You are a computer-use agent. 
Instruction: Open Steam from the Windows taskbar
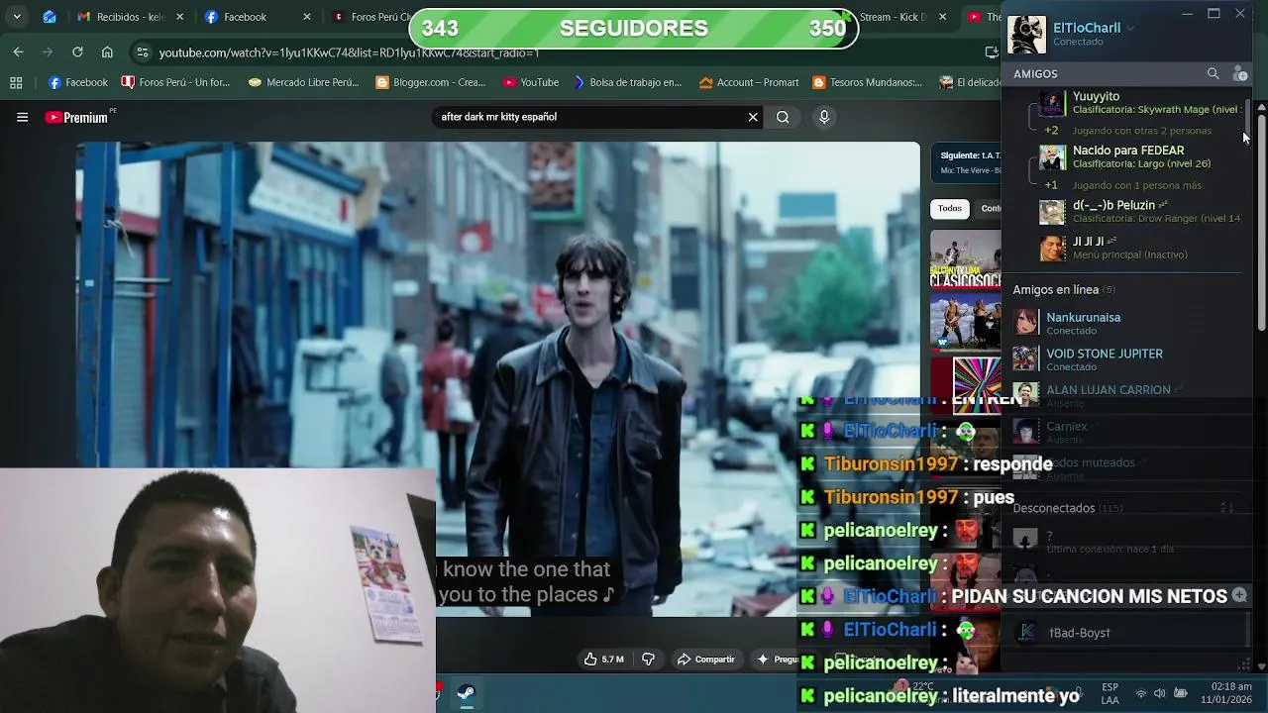466,692
